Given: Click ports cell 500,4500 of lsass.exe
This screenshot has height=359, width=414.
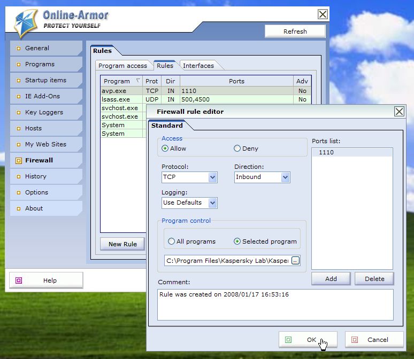Looking at the screenshot, I should tap(236, 99).
